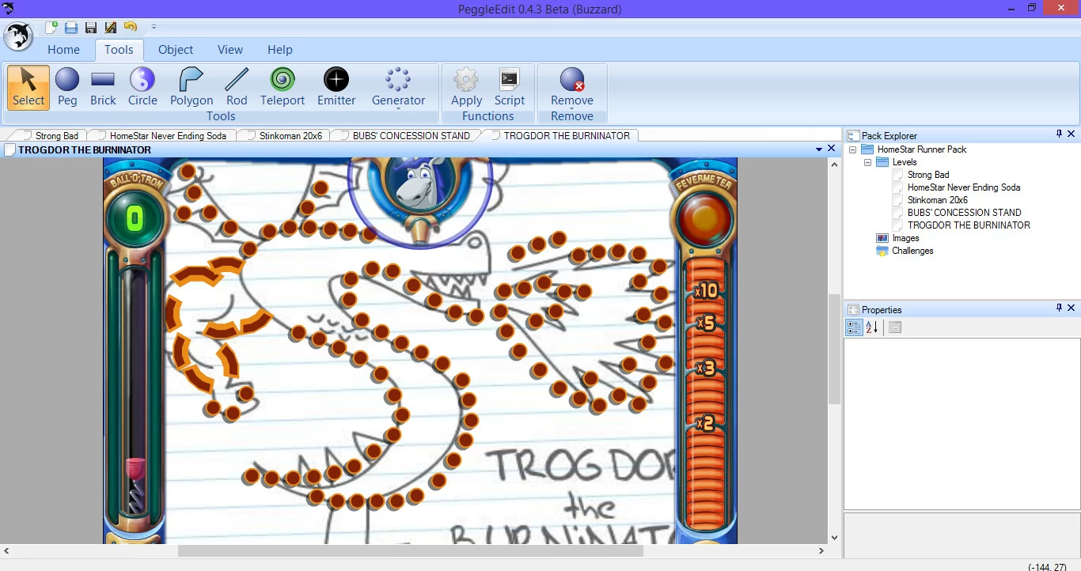
Task: Click the Ball-O-Tron green counter
Action: coord(135,219)
